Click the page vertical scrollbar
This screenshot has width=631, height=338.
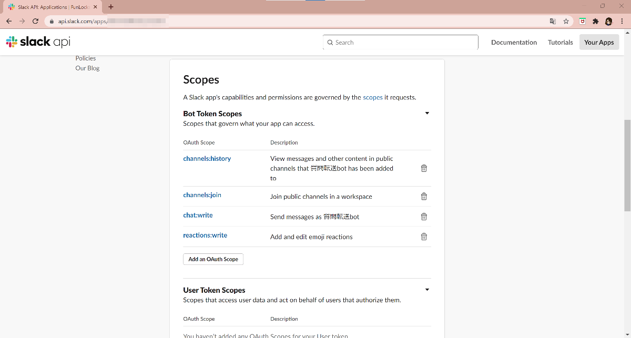627,166
